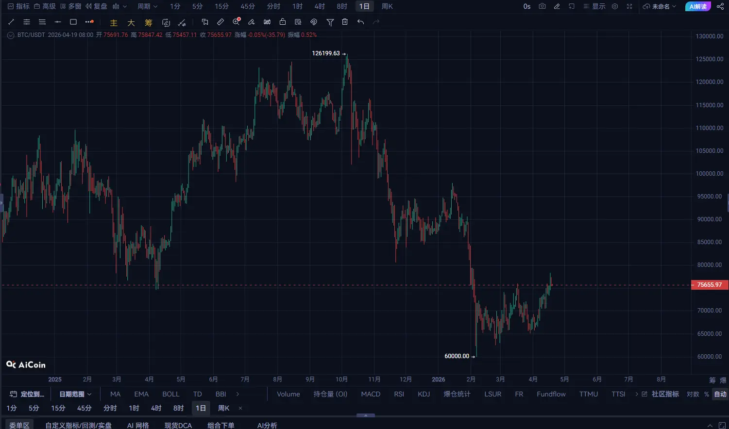Open the 指标 indicators menu
The width and height of the screenshot is (729, 429).
(x=18, y=6)
